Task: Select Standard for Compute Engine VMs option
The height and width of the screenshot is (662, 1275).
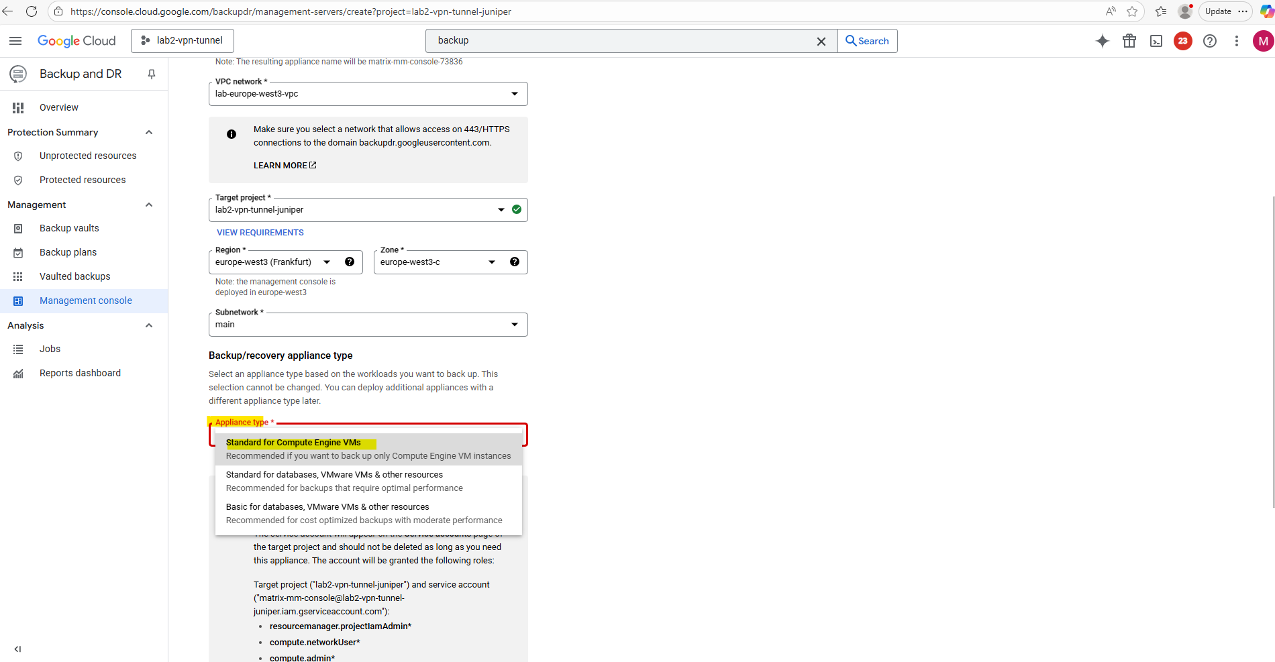Action: click(368, 449)
